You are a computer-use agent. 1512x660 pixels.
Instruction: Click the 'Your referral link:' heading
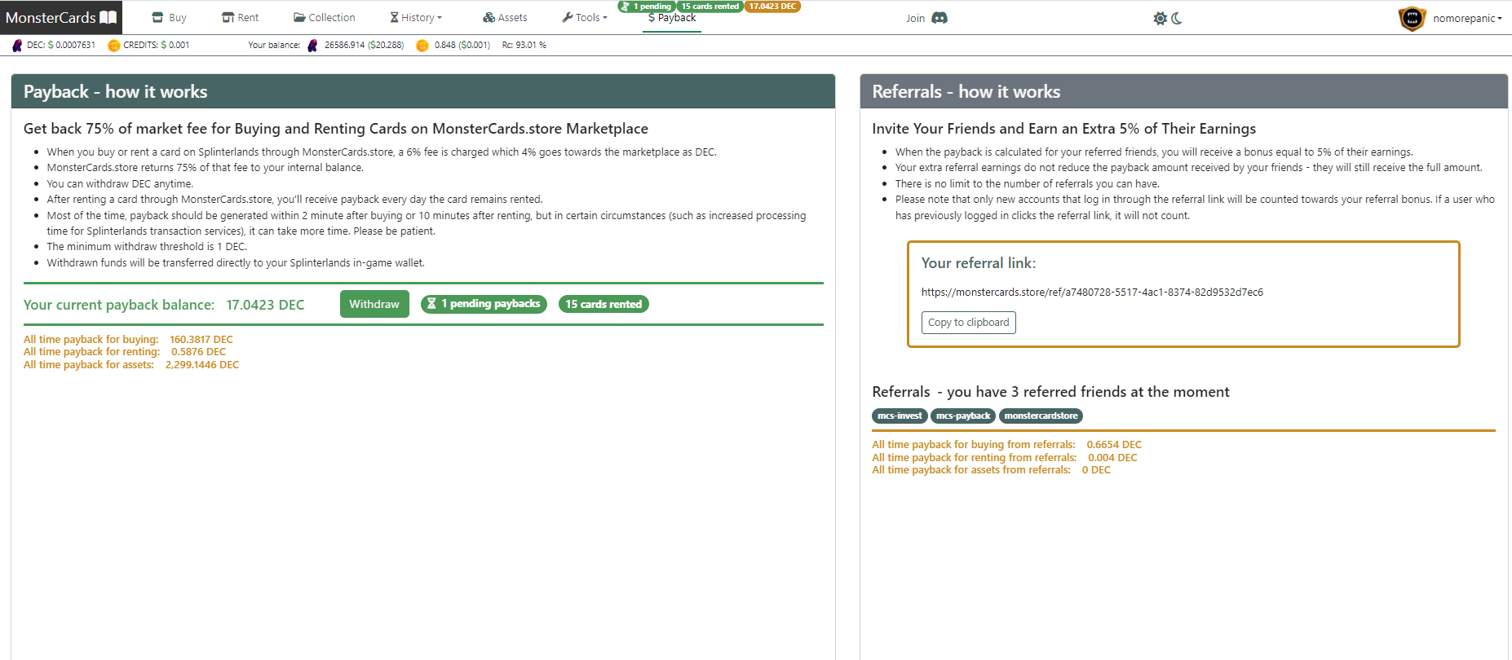979,263
